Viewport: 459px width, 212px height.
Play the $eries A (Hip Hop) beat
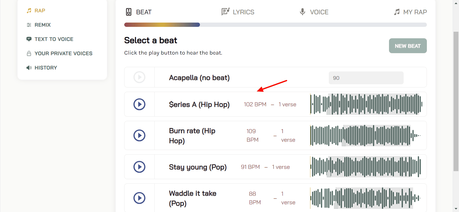click(x=139, y=104)
